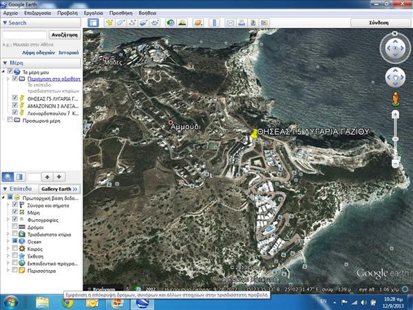Move selected place up in list

point(47,177)
